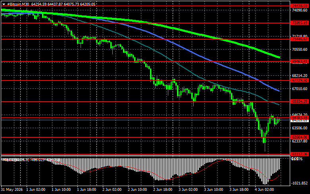Click the #Bitcoin.M30 chart title text
The height and width of the screenshot is (194, 310).
[x=18, y=4]
